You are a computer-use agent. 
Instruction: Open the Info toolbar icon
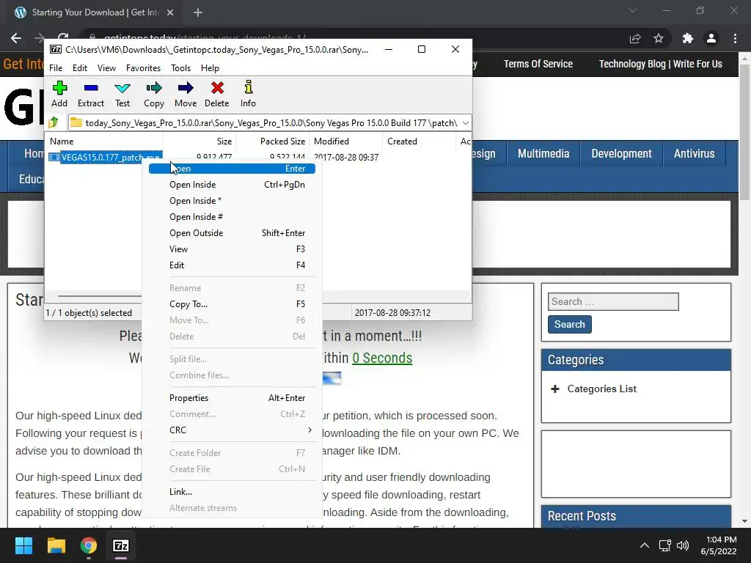coord(248,94)
